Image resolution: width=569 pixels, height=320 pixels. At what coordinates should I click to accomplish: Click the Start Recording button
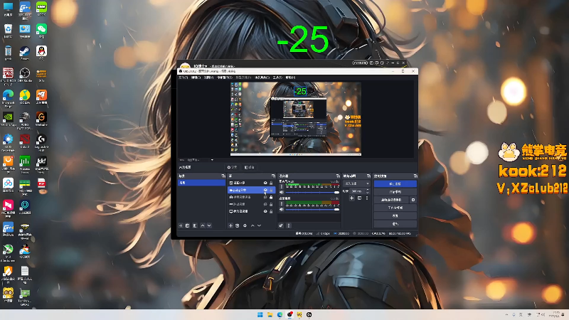tap(395, 192)
